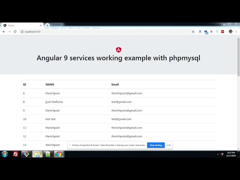This screenshot has width=240, height=180.
Task: Click the scrollbar down arrow
Action: pyautogui.click(x=238, y=148)
